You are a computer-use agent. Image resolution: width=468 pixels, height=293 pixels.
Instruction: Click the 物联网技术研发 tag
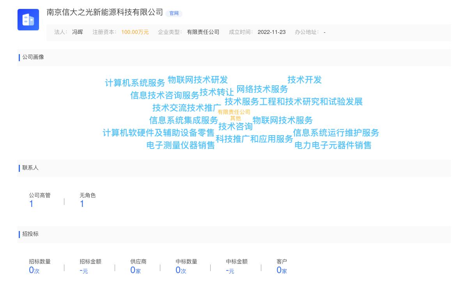pyautogui.click(x=198, y=80)
